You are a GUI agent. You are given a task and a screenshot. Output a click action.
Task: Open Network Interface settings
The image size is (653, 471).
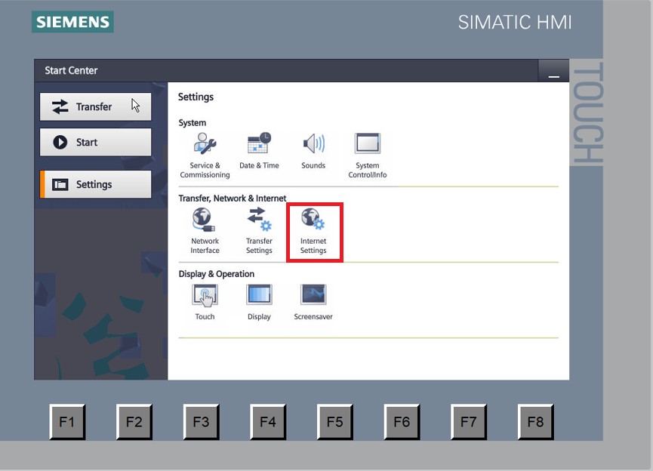205,231
